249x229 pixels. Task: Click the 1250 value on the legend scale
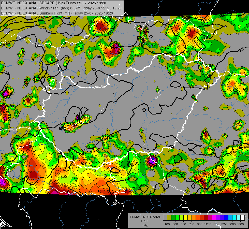coord(208,224)
